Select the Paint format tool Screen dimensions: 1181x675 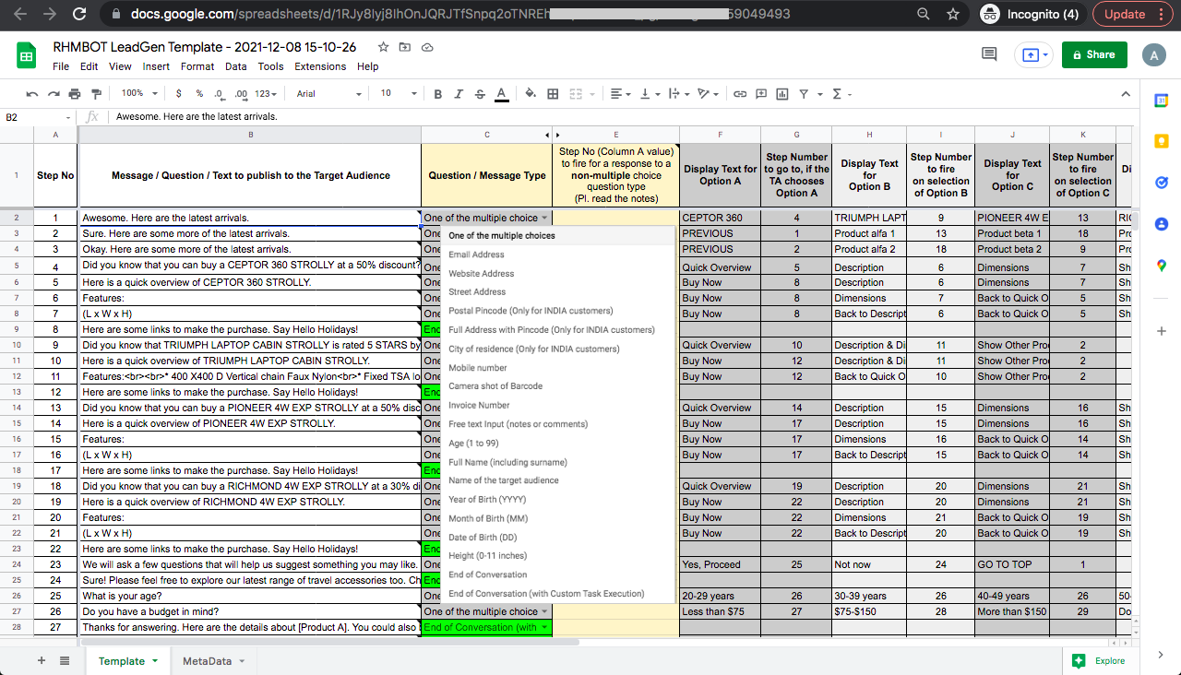point(96,93)
